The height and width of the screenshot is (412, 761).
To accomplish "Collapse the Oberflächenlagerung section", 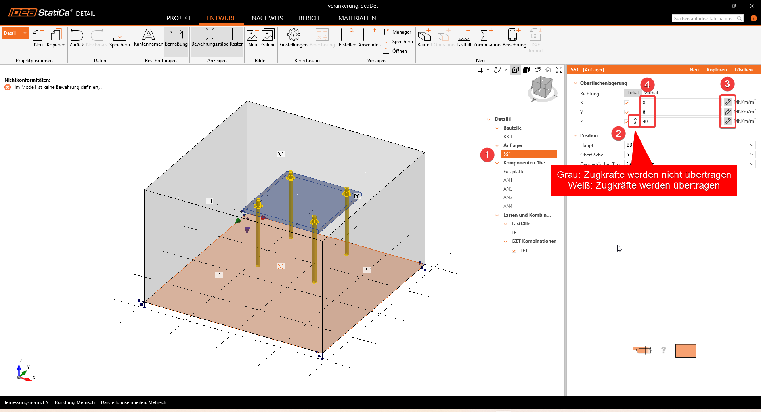I will [576, 83].
